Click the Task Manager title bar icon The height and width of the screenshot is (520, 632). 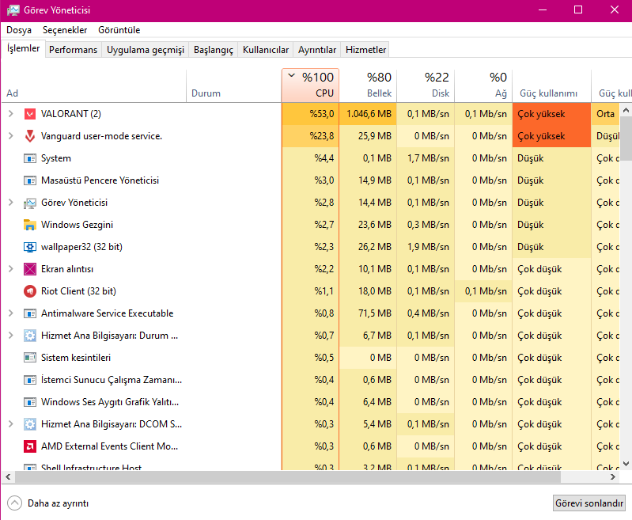click(13, 10)
